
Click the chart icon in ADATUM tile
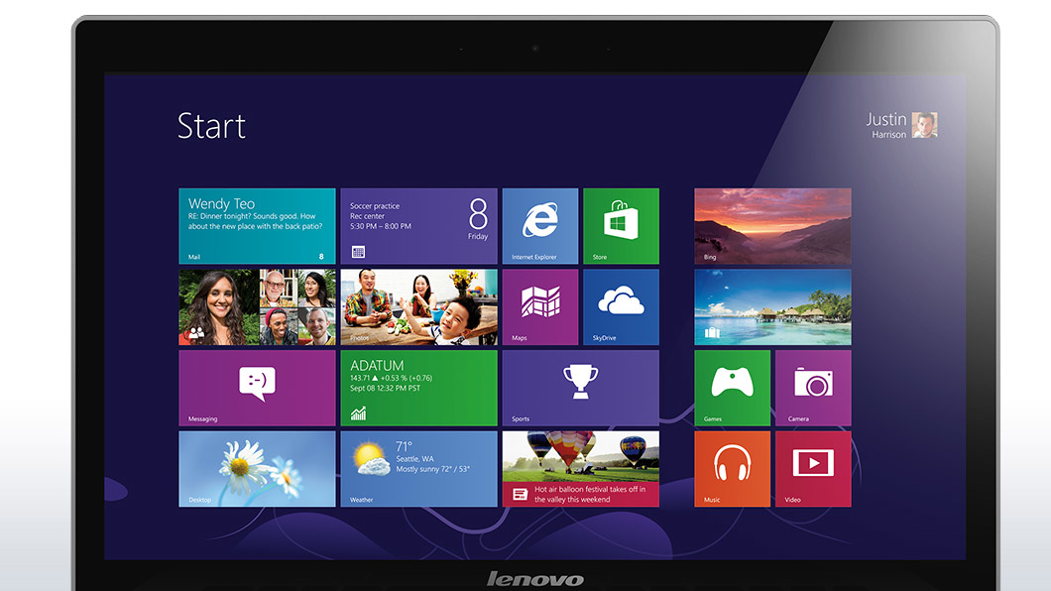359,414
